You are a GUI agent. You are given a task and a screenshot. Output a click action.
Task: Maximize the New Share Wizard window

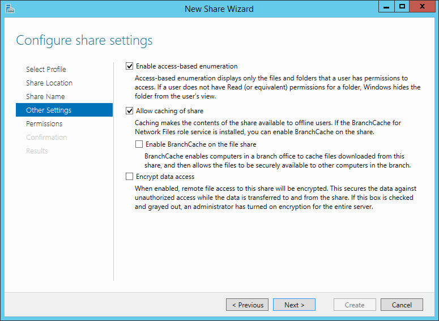click(402, 7)
